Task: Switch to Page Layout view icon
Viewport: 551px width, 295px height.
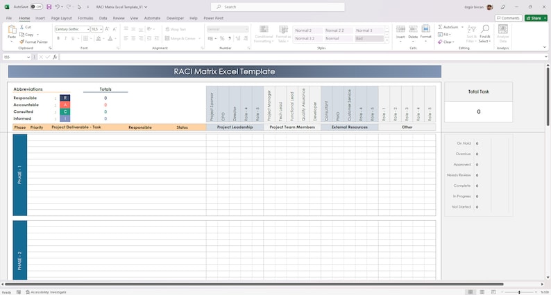Action: click(482, 292)
